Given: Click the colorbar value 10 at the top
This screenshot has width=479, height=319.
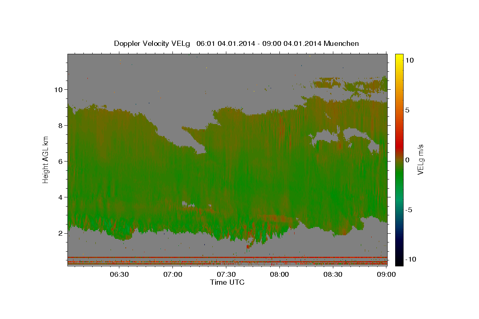Looking at the screenshot, I should point(410,60).
